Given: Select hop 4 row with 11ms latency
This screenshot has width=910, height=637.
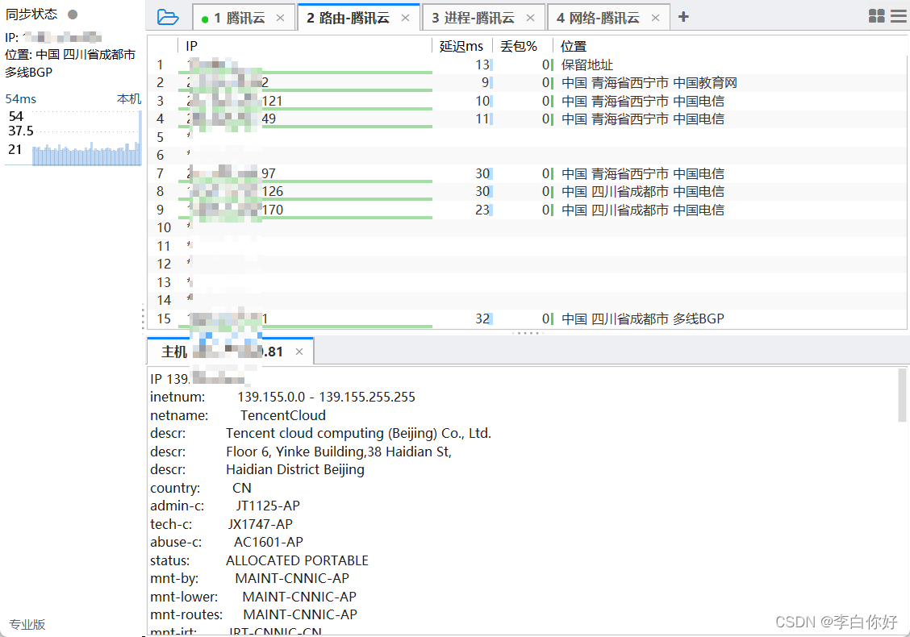Looking at the screenshot, I should [x=527, y=119].
